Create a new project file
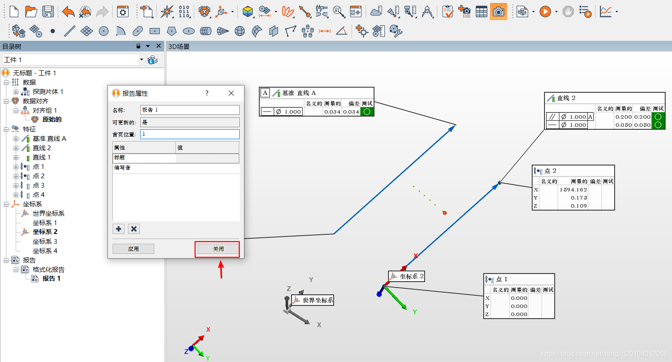This screenshot has height=362, width=672. coord(14,11)
